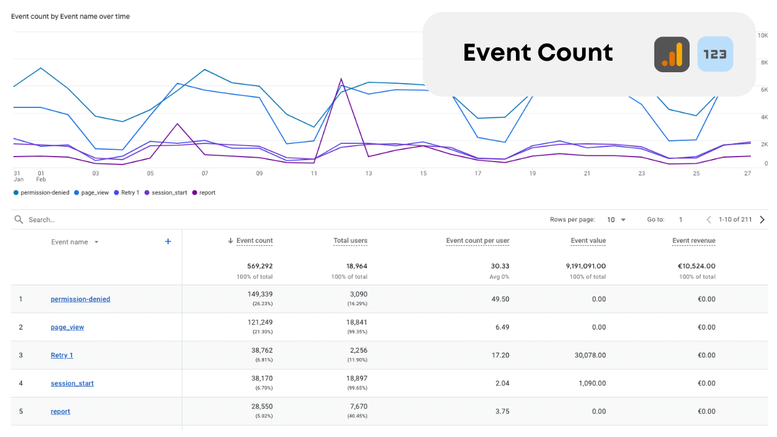Open the Rows per page selector showing 10
This screenshot has width=777, height=437.
point(615,219)
